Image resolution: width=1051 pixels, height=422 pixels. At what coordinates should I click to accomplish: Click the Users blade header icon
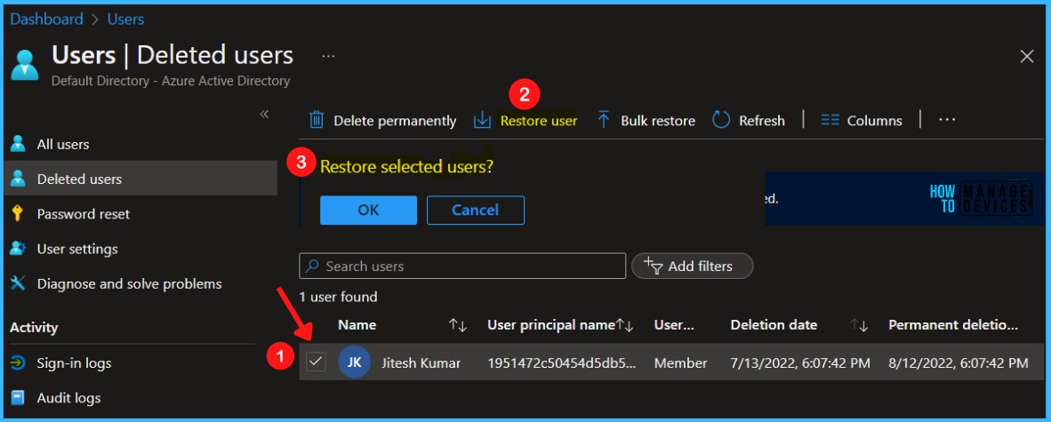(25, 65)
